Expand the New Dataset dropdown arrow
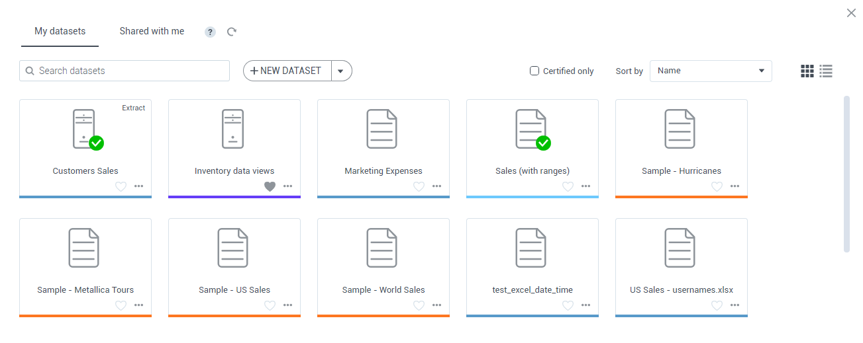863x343 pixels. [x=341, y=71]
